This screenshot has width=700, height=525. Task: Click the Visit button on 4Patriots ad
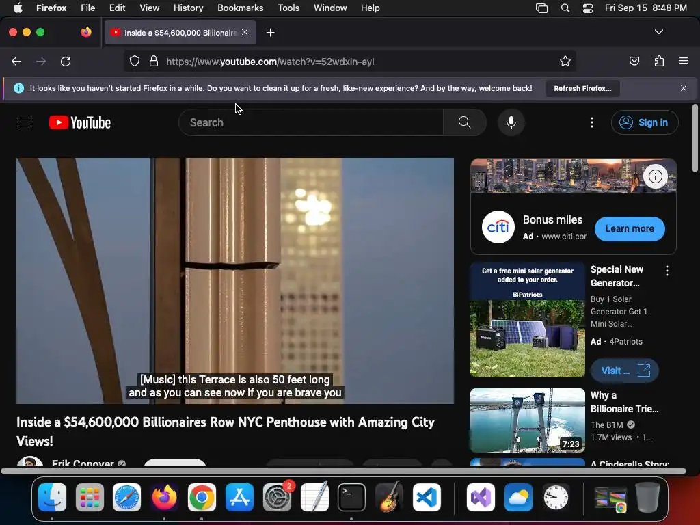click(625, 371)
